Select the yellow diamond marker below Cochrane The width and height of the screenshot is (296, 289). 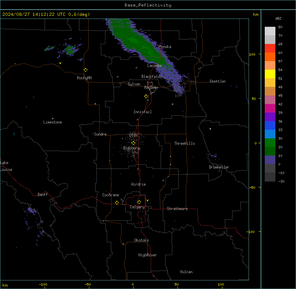[x=117, y=203]
